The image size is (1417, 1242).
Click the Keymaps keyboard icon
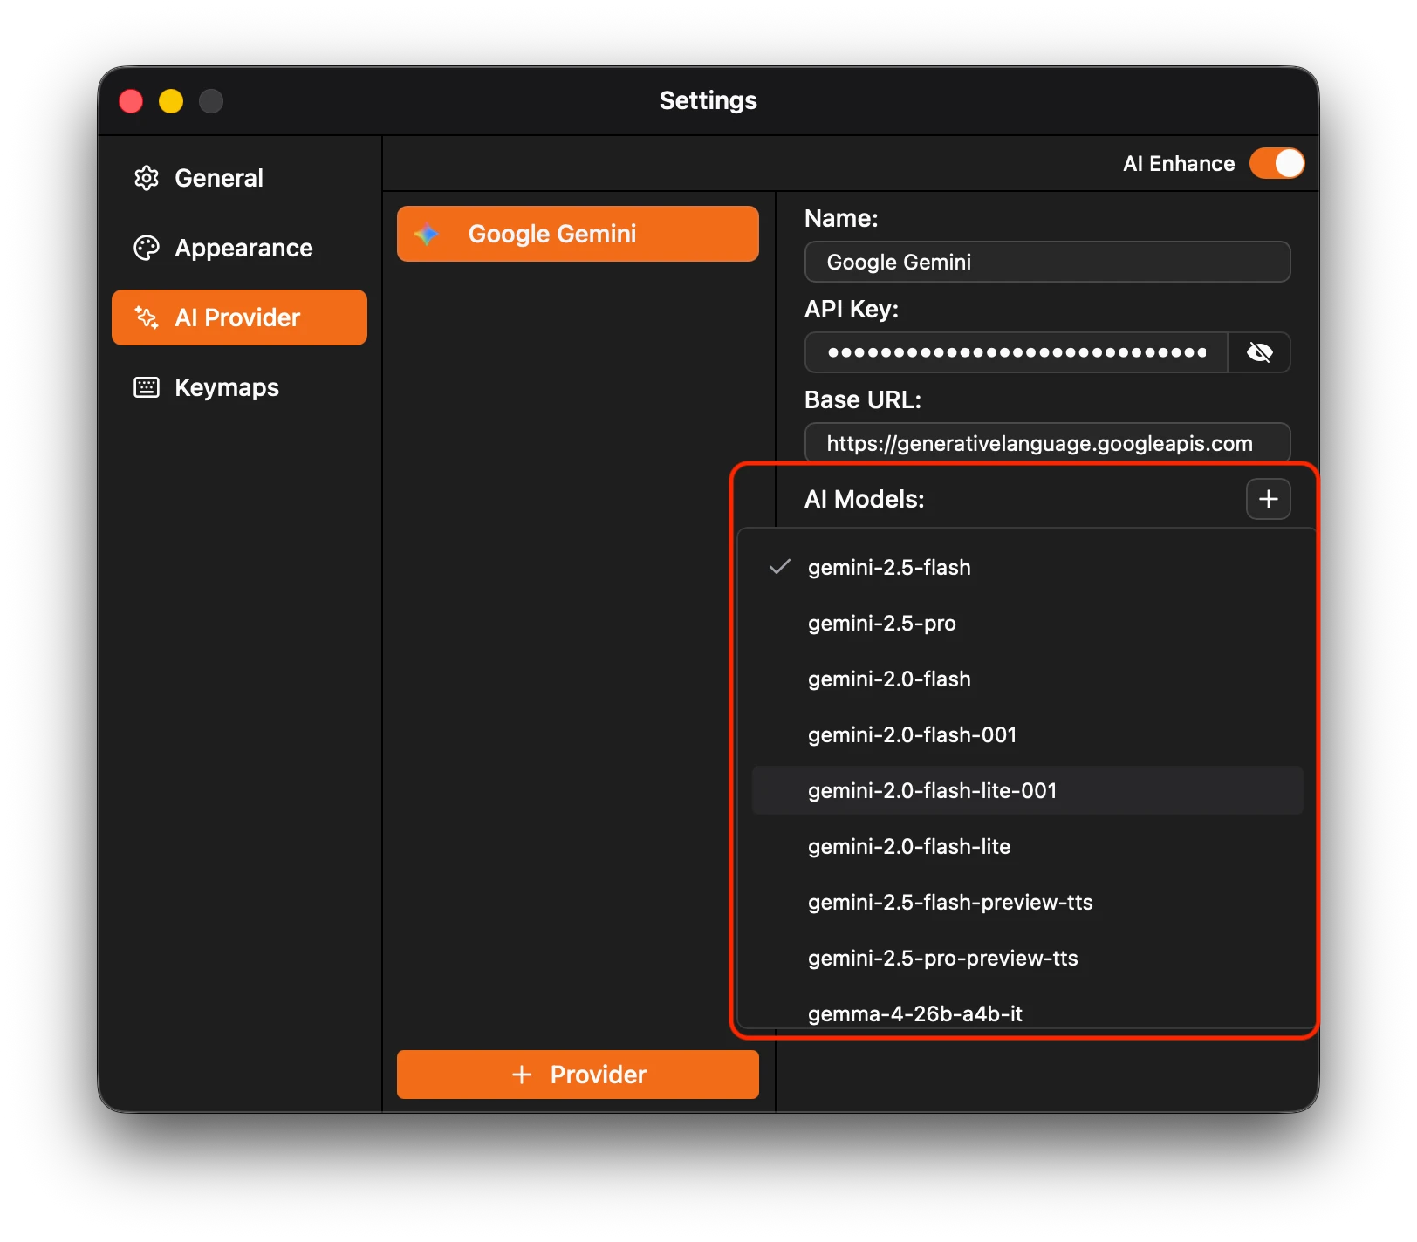pos(147,387)
